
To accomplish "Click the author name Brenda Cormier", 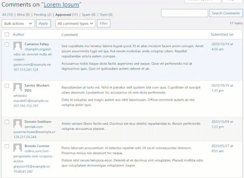I will tap(37, 146).
